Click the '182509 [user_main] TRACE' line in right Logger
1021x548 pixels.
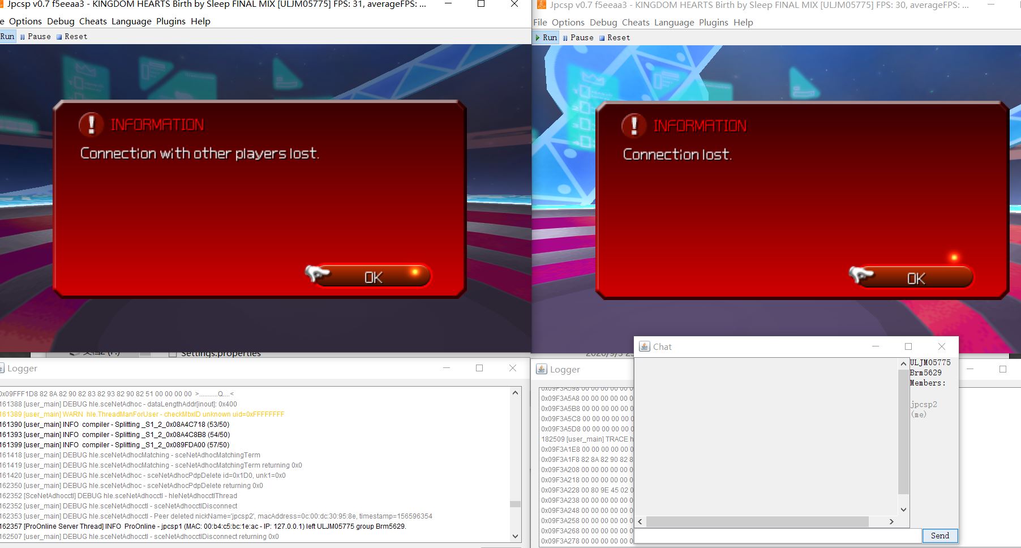pyautogui.click(x=587, y=439)
